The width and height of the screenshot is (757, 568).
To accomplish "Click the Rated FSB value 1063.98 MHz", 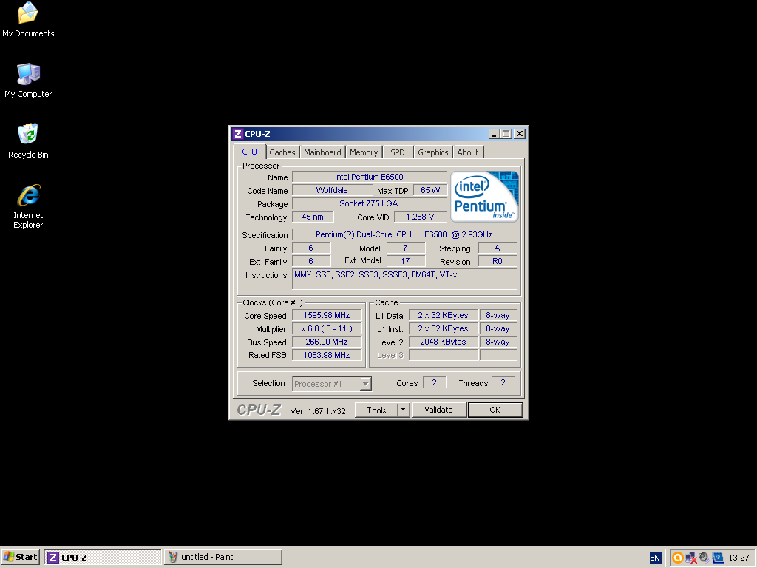I will tap(327, 355).
